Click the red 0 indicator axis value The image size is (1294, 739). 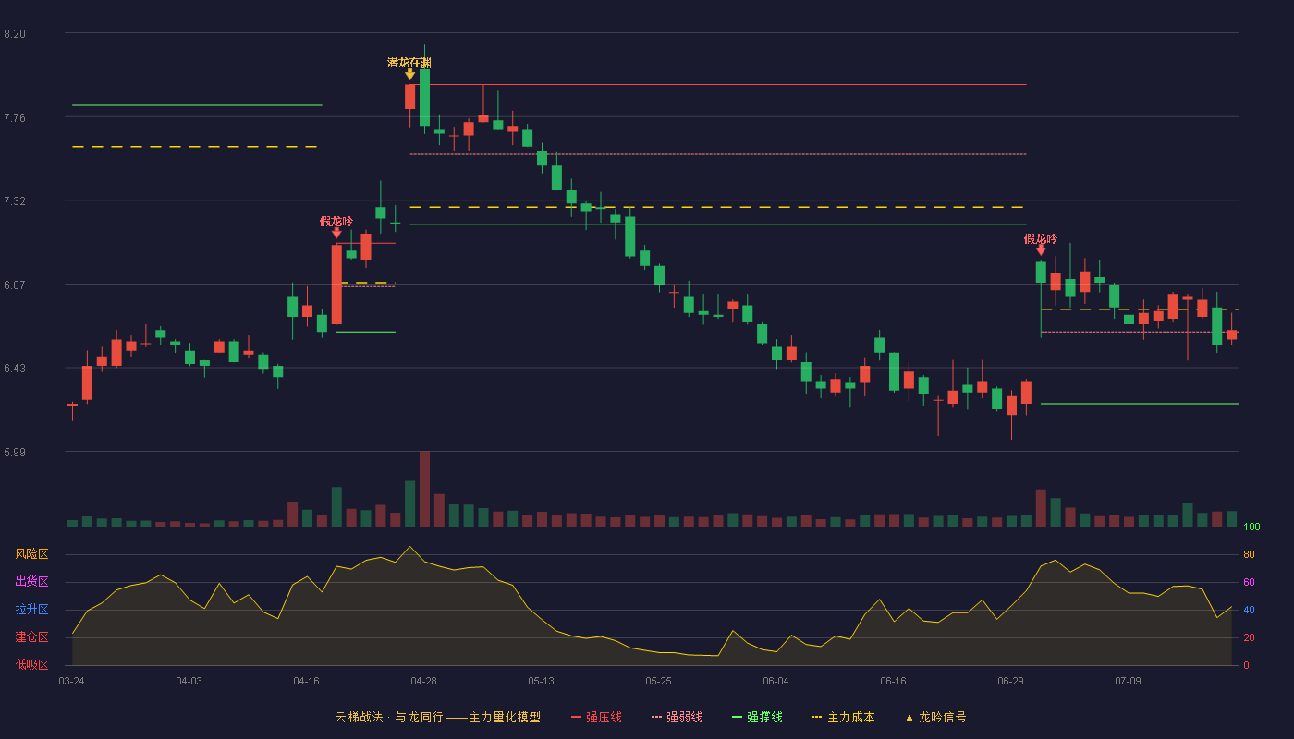tap(1246, 665)
